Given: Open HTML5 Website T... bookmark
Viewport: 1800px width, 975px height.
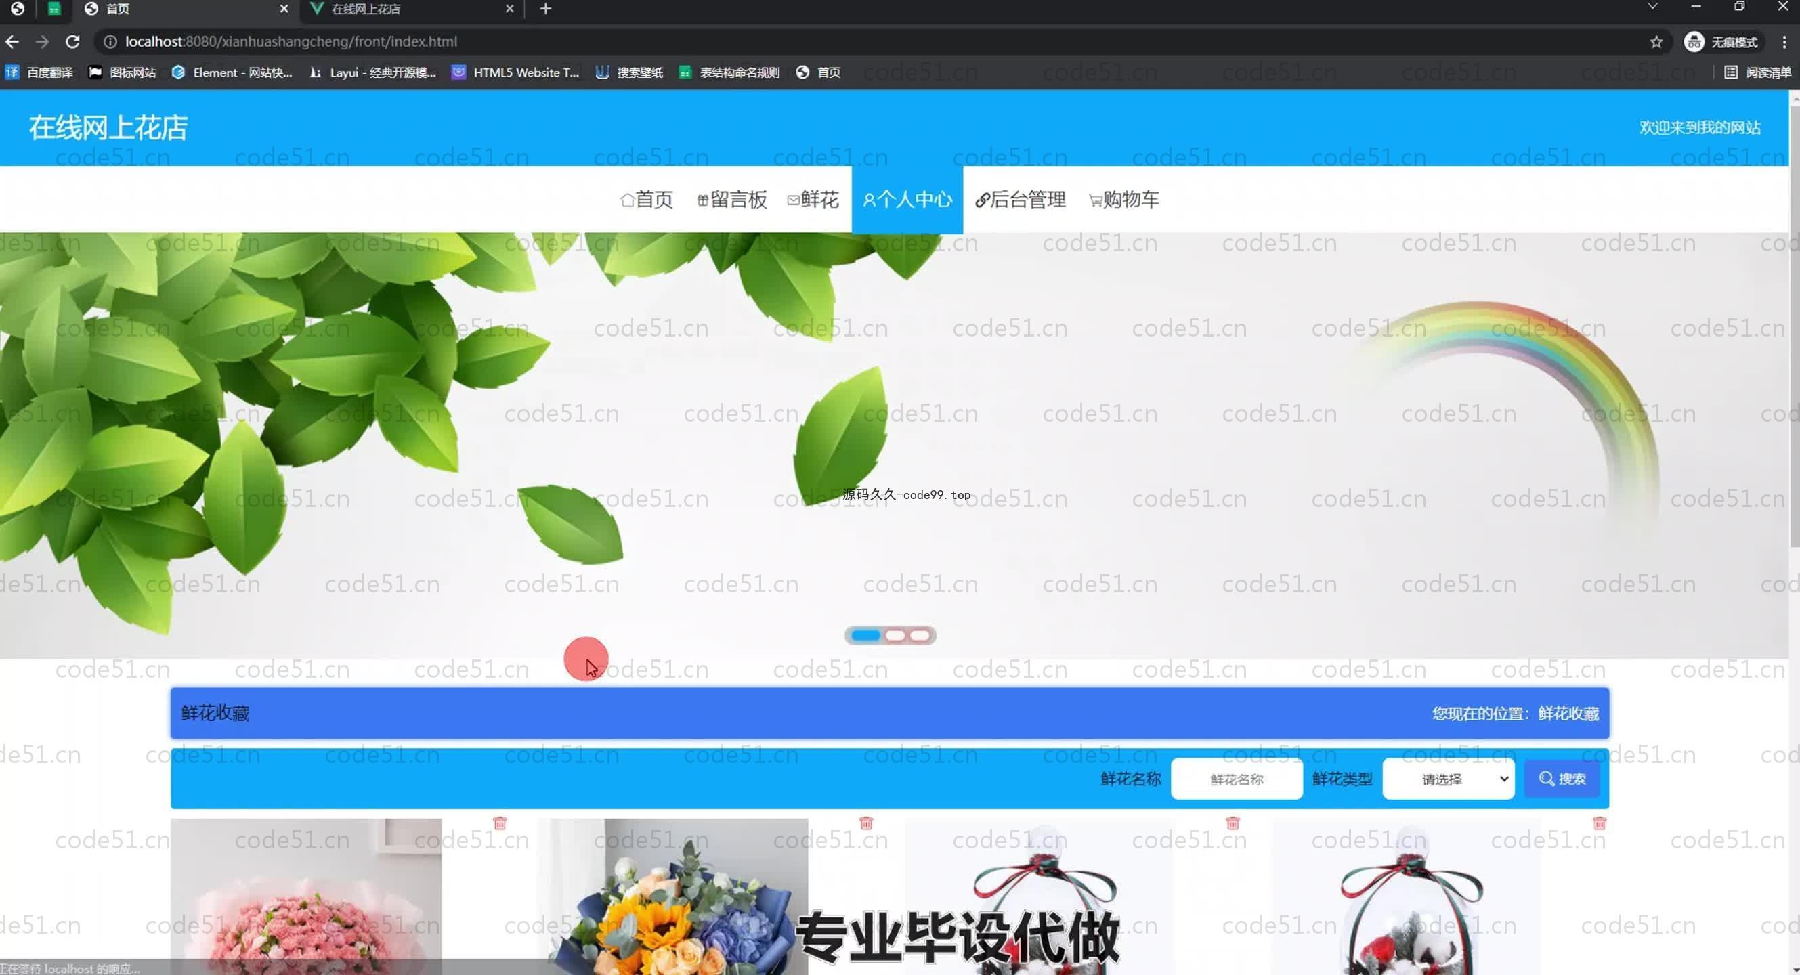Looking at the screenshot, I should pos(515,72).
